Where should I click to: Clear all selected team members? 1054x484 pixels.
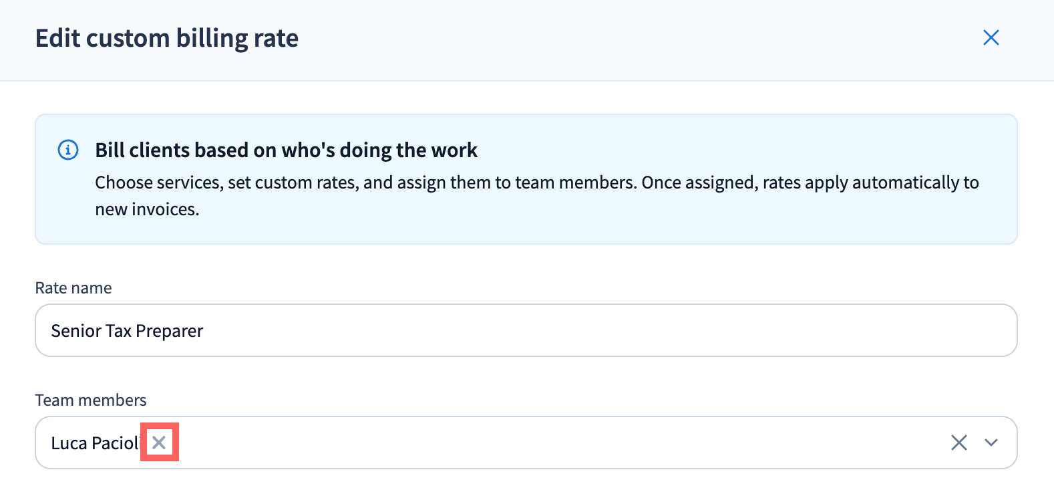pyautogui.click(x=958, y=443)
